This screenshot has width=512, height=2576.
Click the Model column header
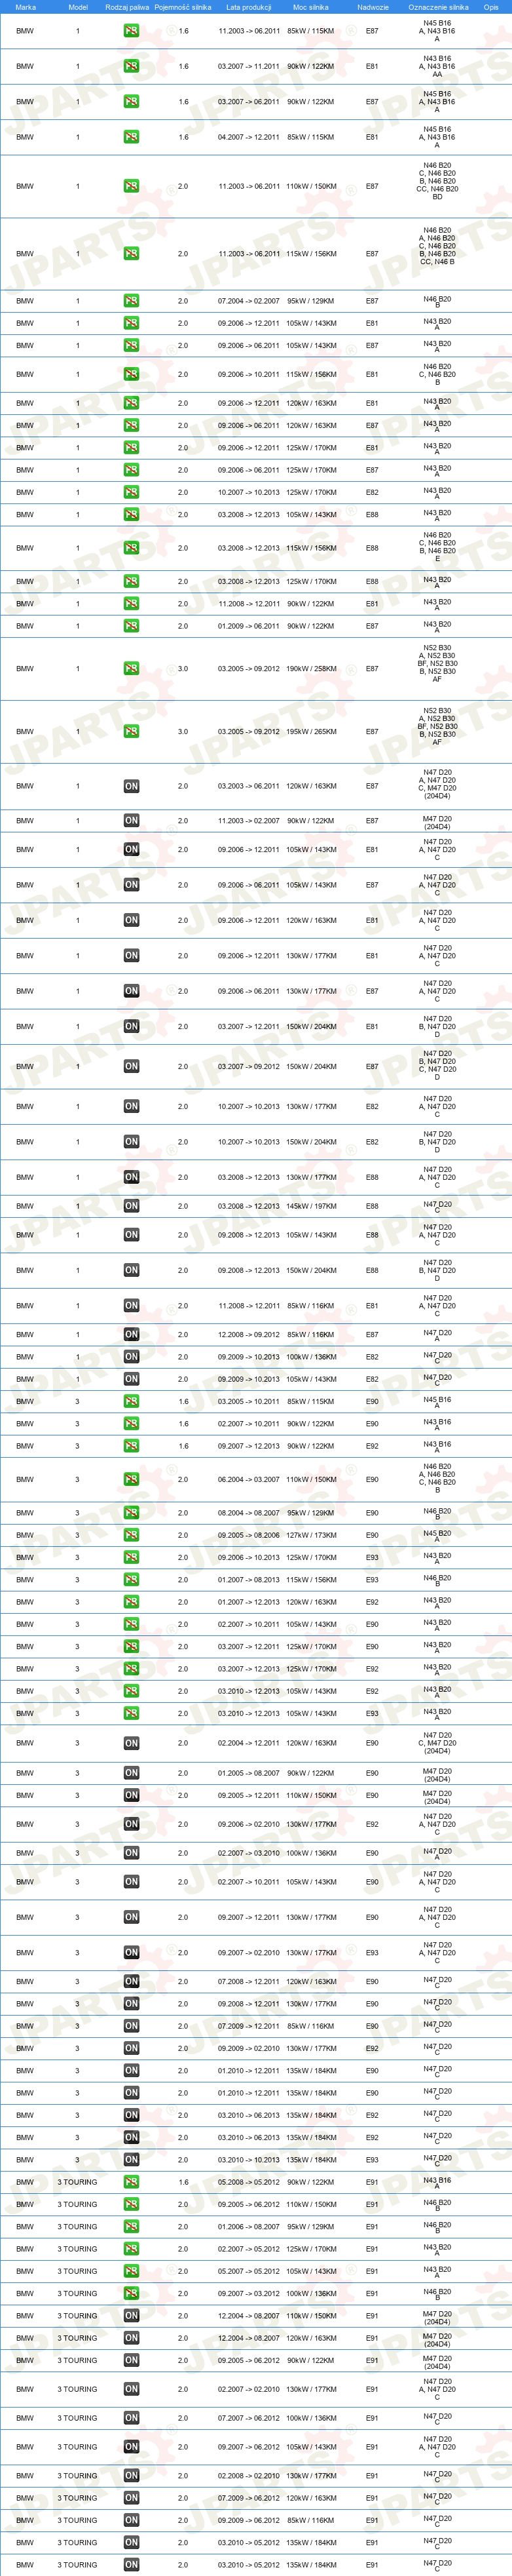pos(78,7)
